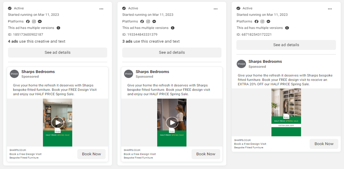Image resolution: width=344 pixels, height=169 pixels.
Task: Open Sharps Bedrooms page name in EXTRA 20% OFF ad
Action: [265, 62]
